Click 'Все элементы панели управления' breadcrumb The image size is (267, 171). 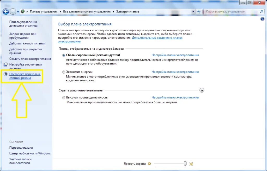coord(87,11)
